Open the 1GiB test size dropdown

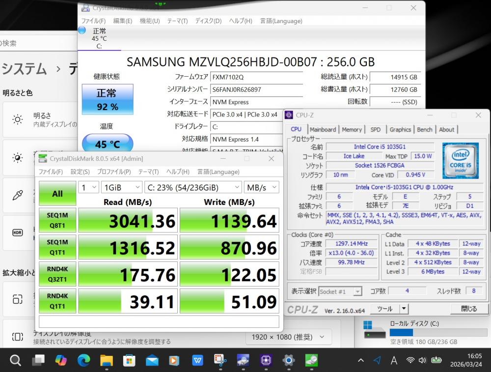pyautogui.click(x=121, y=187)
